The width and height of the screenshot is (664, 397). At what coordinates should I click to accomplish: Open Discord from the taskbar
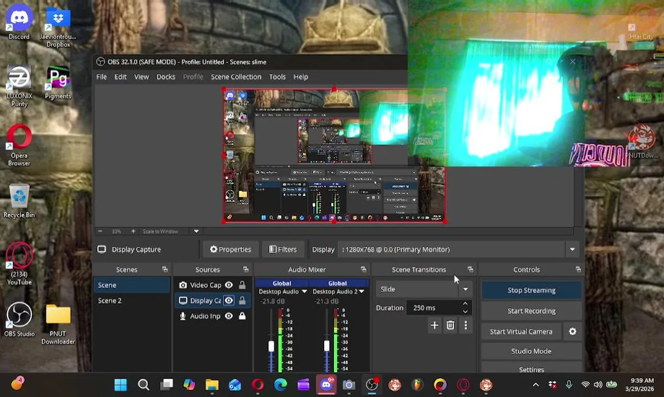(326, 384)
